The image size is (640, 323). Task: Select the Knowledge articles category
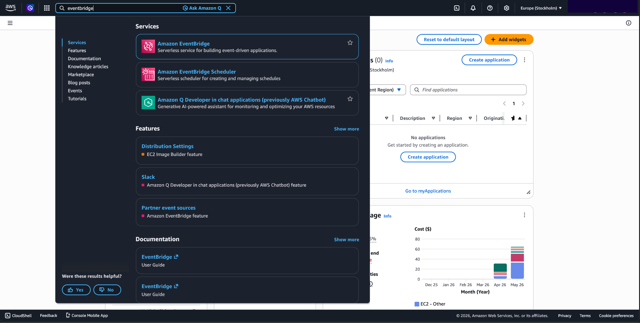(88, 67)
